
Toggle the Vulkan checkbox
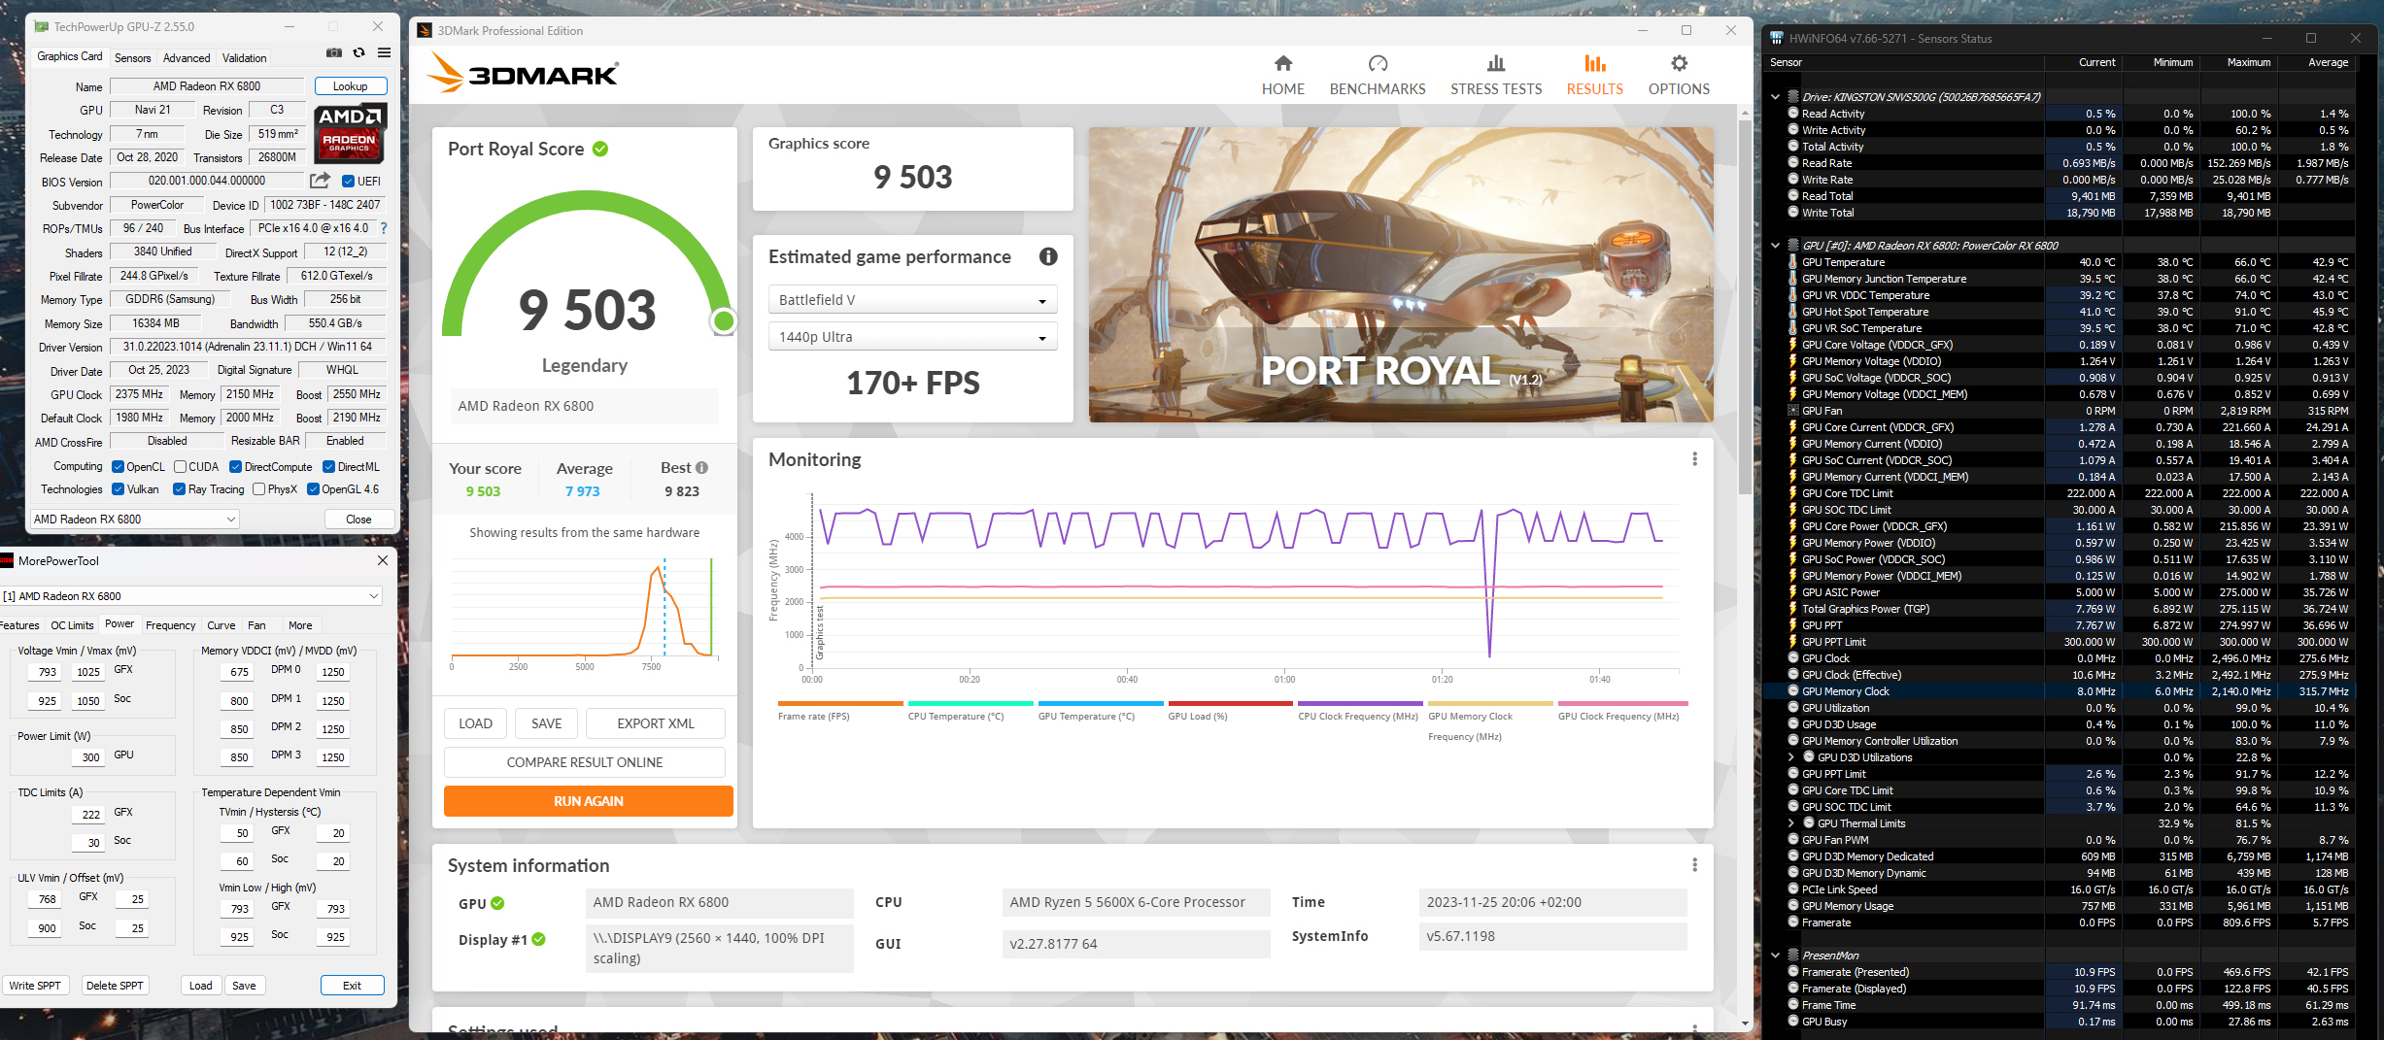tap(118, 489)
